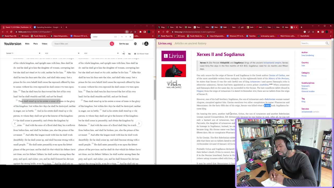Open a new tab in the bible.com window

click(x=66, y=27)
